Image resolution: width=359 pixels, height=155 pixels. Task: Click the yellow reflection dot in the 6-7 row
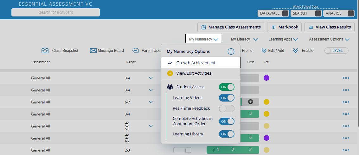(x=266, y=102)
